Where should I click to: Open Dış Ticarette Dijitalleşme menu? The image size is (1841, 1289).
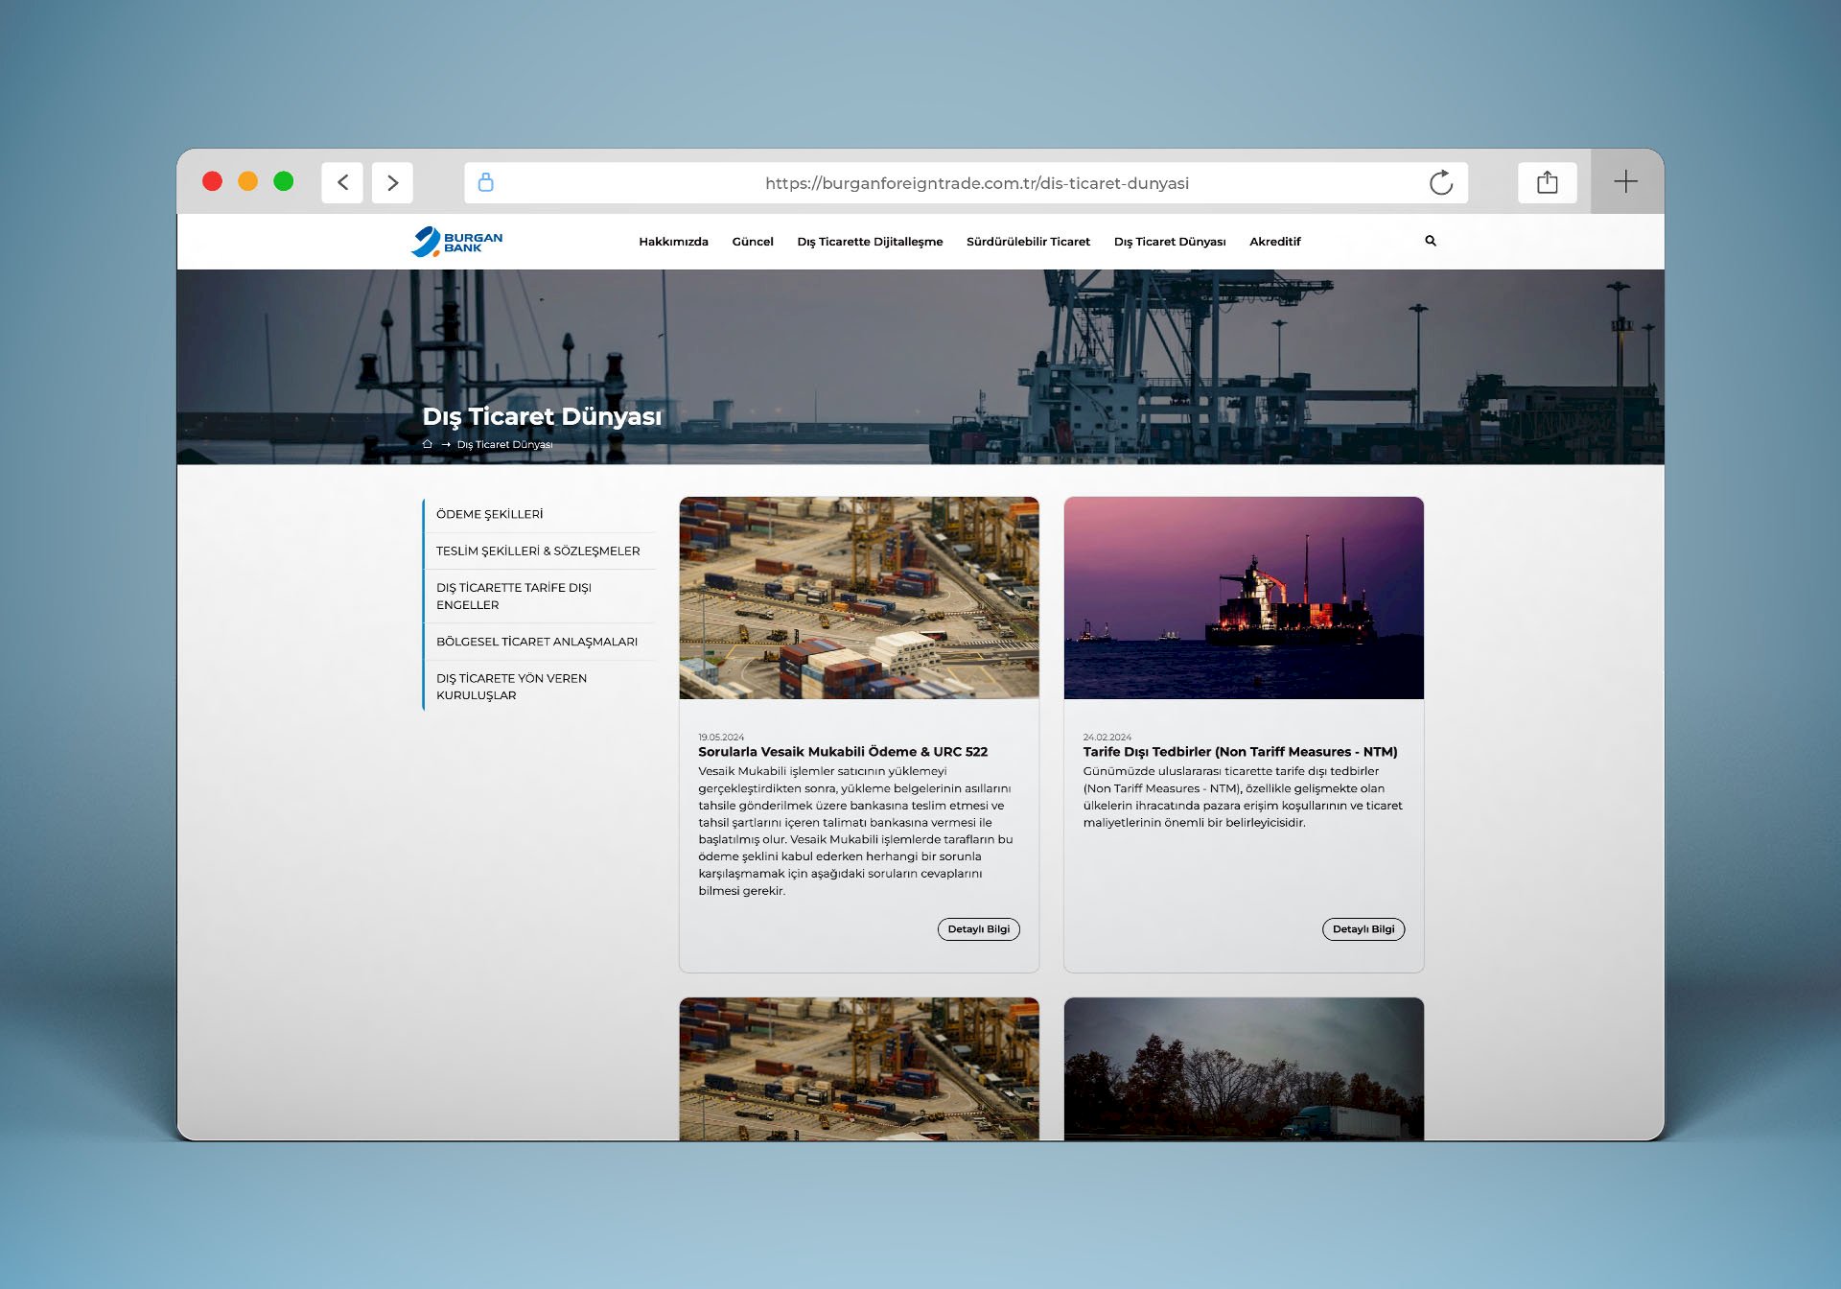870,242
